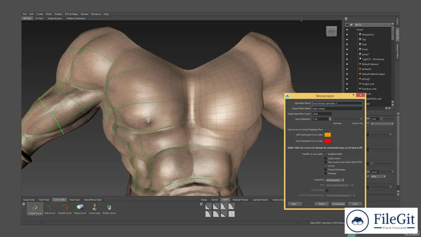Screen dimensions: 421x237
Task: Check the Freezing option
Action: pyautogui.click(x=326, y=173)
